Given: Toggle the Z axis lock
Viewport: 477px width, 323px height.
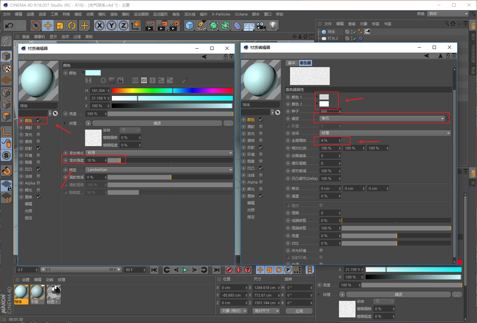Looking at the screenshot, I should coord(123,25).
